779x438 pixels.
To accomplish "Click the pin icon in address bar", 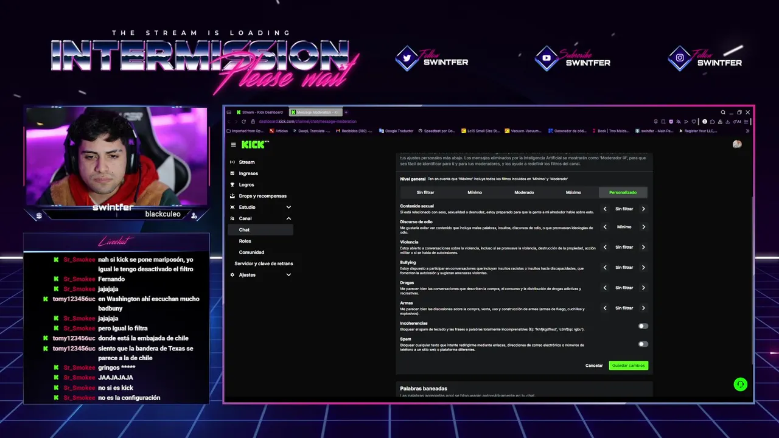I will click(656, 122).
